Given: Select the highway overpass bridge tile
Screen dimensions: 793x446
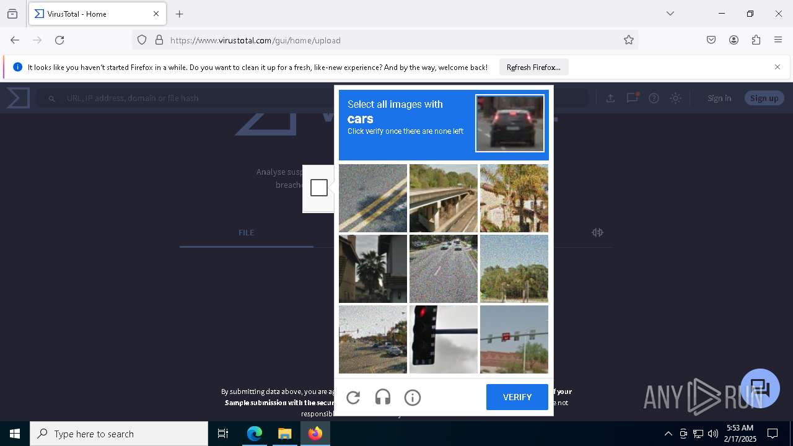Looking at the screenshot, I should coord(444,198).
